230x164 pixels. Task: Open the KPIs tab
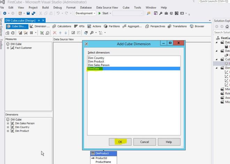pos(79,26)
